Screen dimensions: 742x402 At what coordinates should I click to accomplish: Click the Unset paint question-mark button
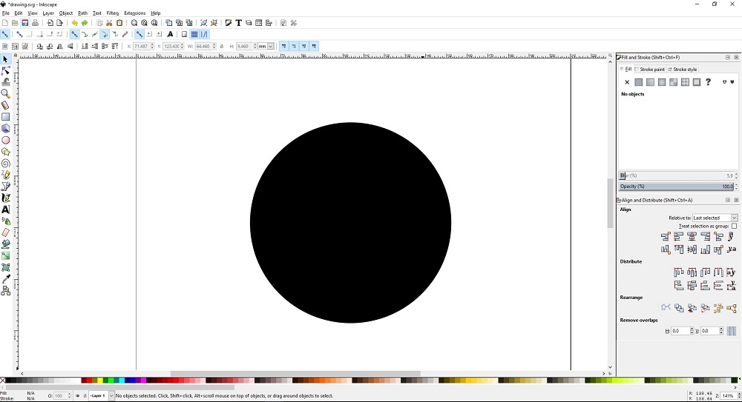click(708, 82)
